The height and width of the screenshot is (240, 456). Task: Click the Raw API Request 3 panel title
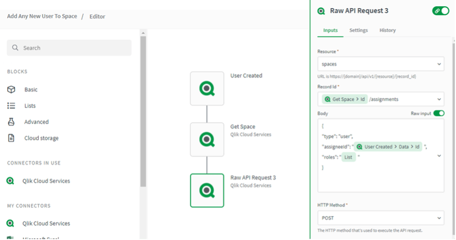[x=359, y=11]
